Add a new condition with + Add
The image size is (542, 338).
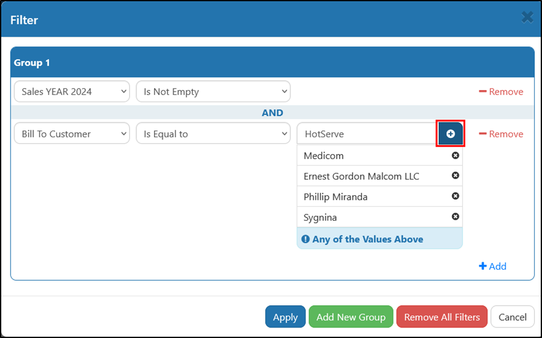493,266
